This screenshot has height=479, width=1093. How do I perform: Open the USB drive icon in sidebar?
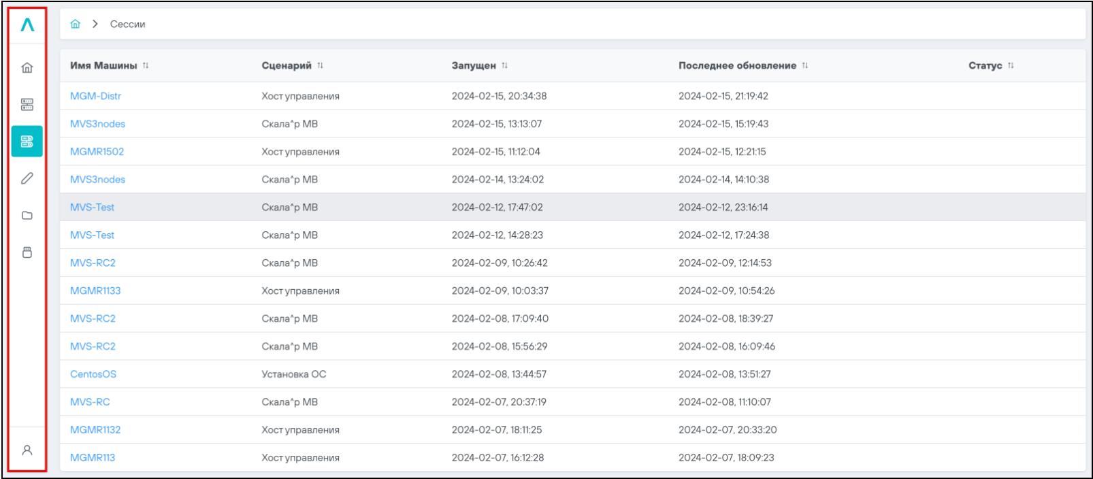click(x=27, y=252)
